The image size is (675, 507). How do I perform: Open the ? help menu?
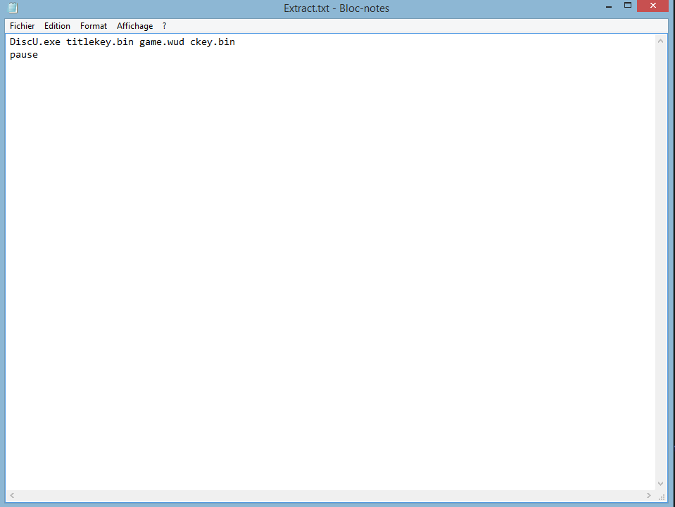[x=165, y=26]
